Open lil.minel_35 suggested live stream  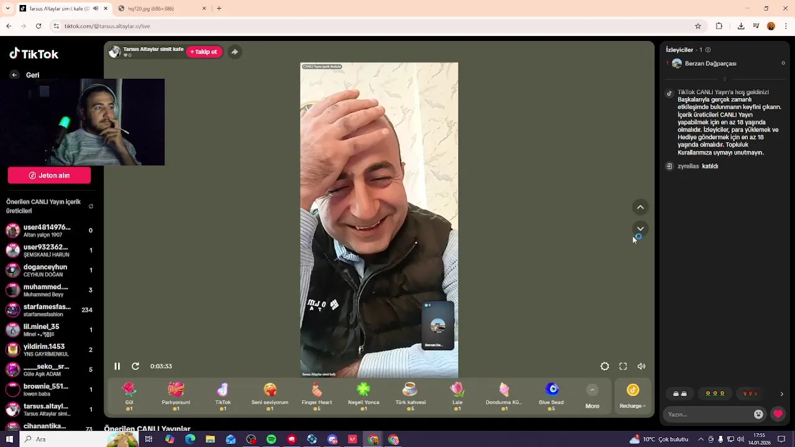[49, 330]
